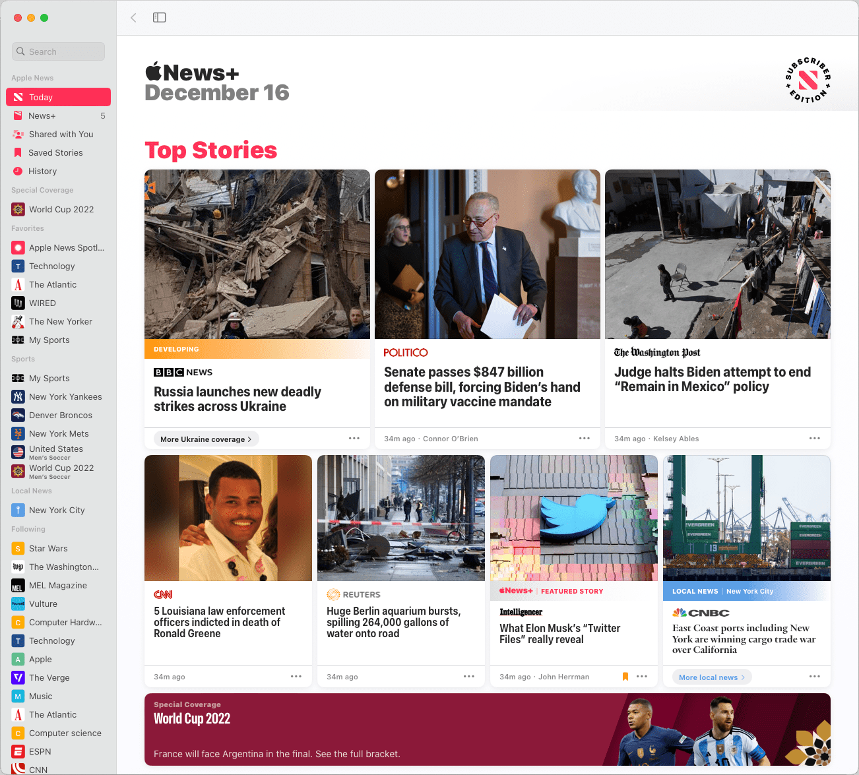The height and width of the screenshot is (775, 859).
Task: Open Louisiana law enforcement officers indicted story
Action: click(220, 622)
